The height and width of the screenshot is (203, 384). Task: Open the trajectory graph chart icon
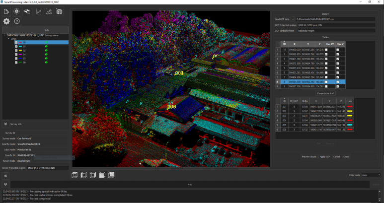[39, 11]
